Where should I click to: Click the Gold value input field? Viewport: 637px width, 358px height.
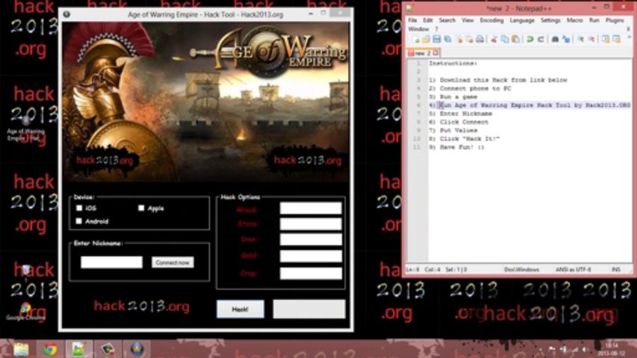coord(311,256)
